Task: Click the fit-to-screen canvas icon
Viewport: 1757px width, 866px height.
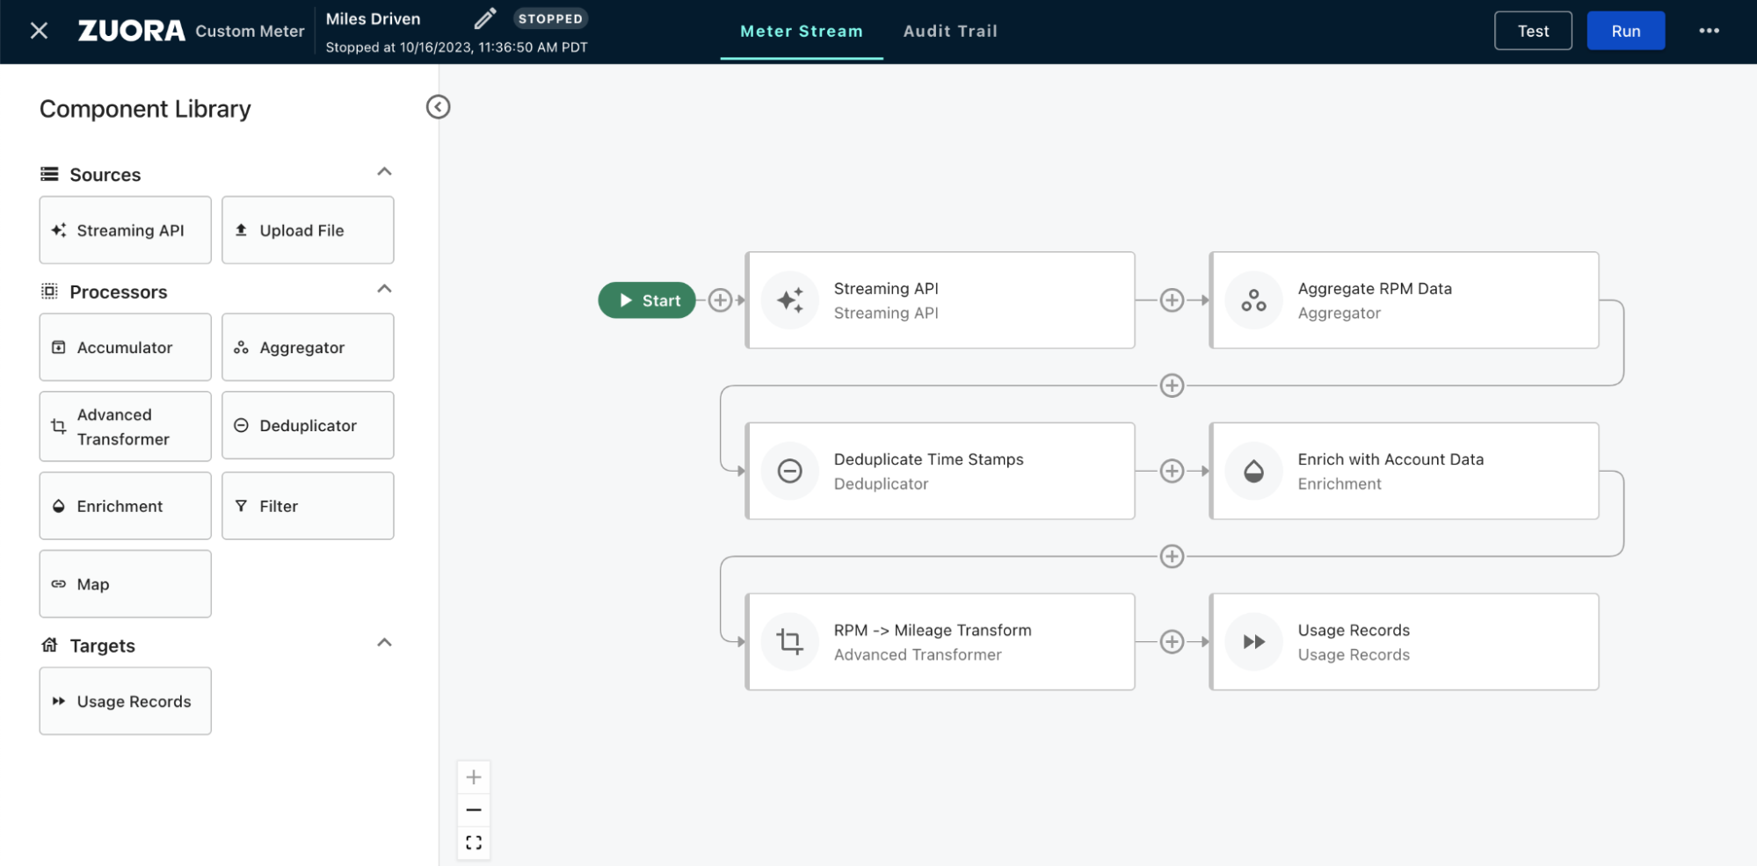Action: click(x=474, y=842)
